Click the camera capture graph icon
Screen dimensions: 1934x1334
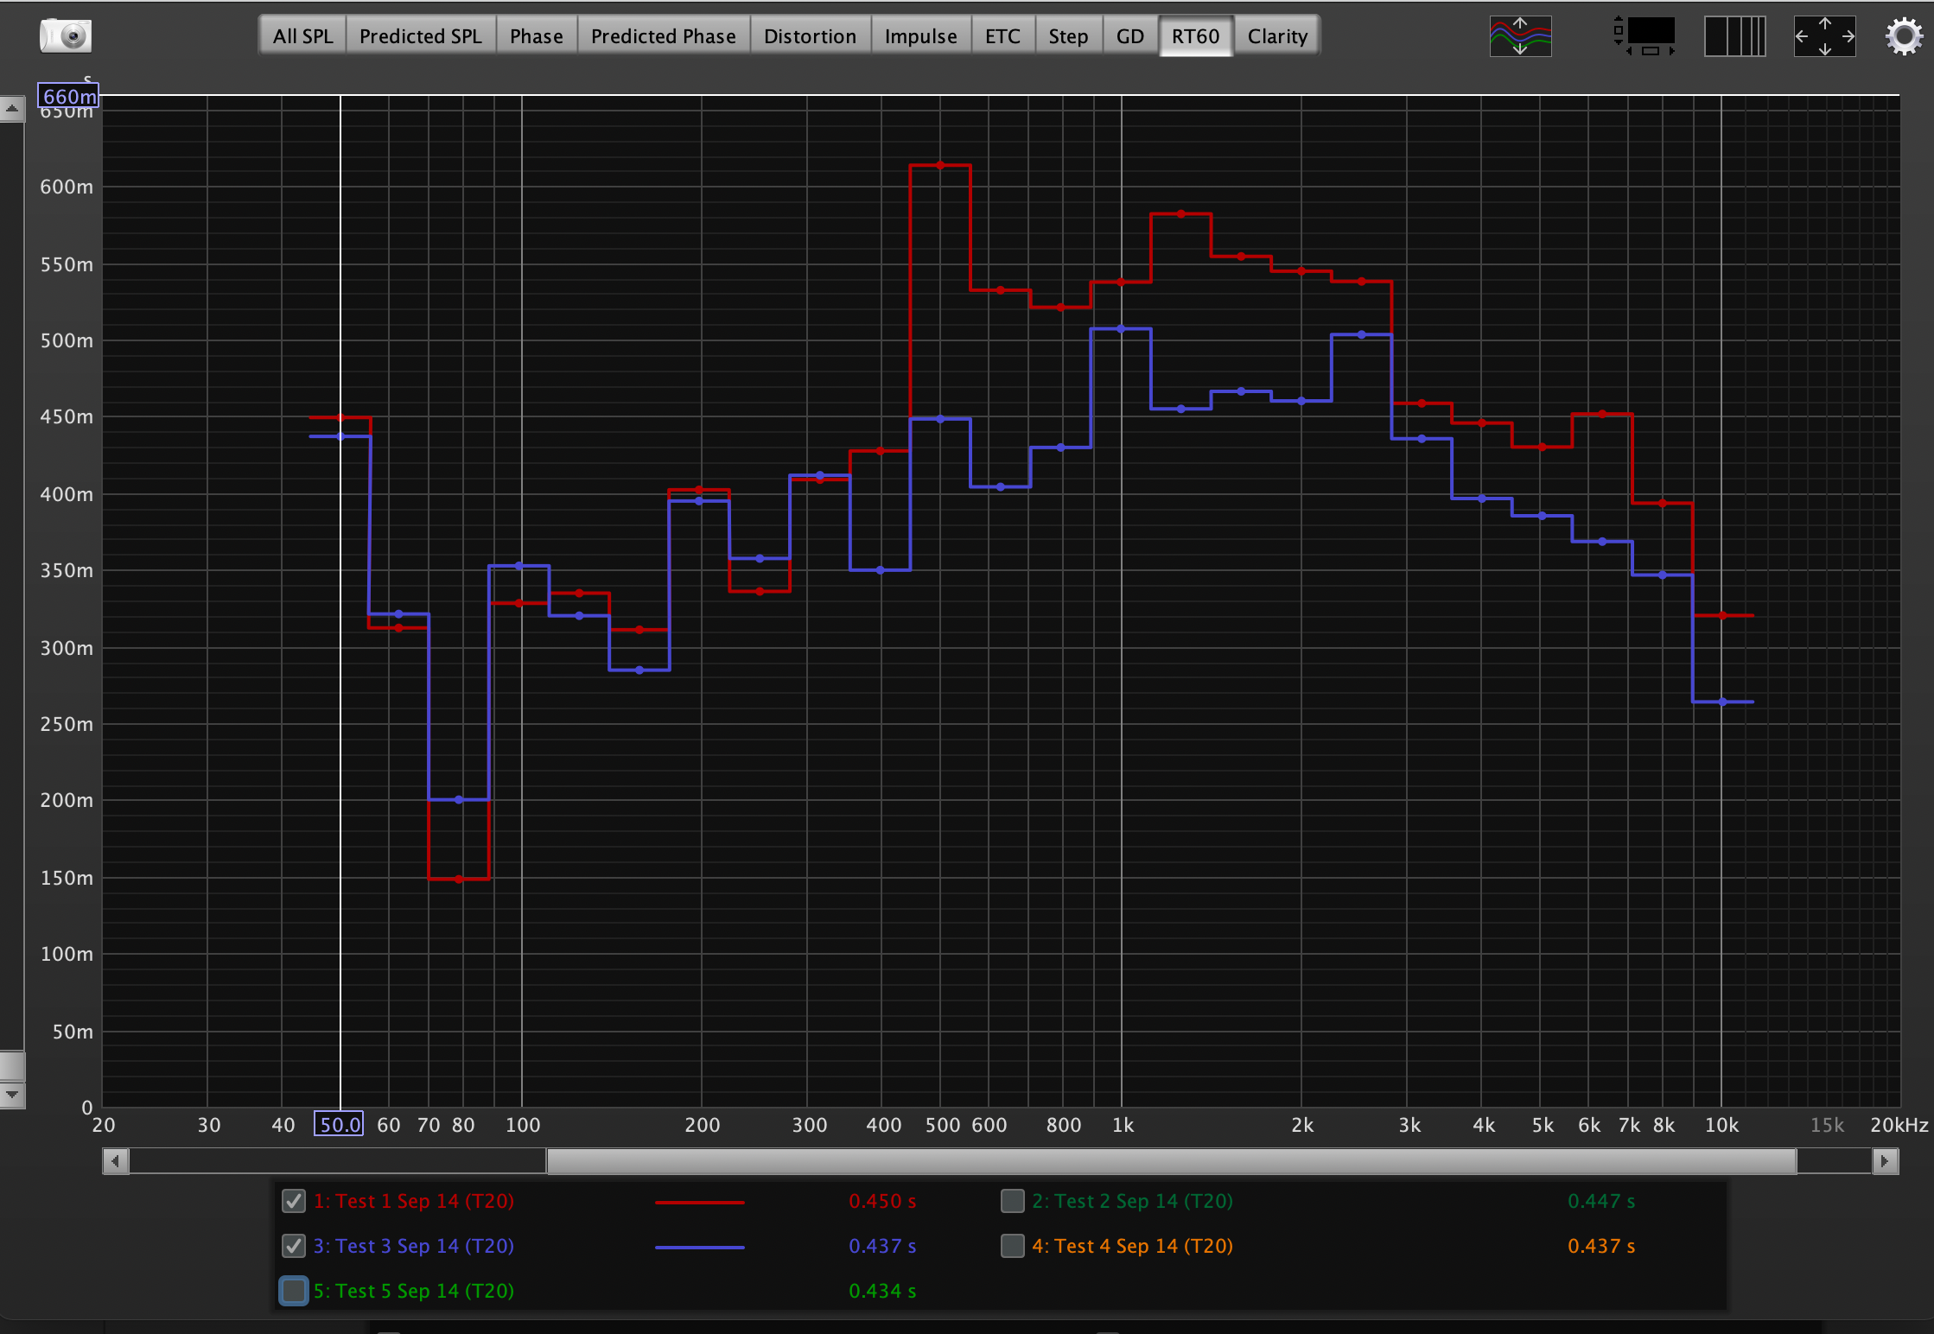(x=65, y=35)
